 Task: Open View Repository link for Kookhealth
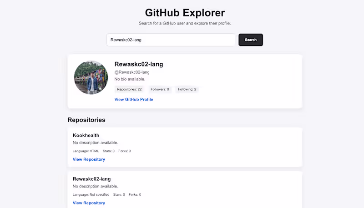[89, 159]
